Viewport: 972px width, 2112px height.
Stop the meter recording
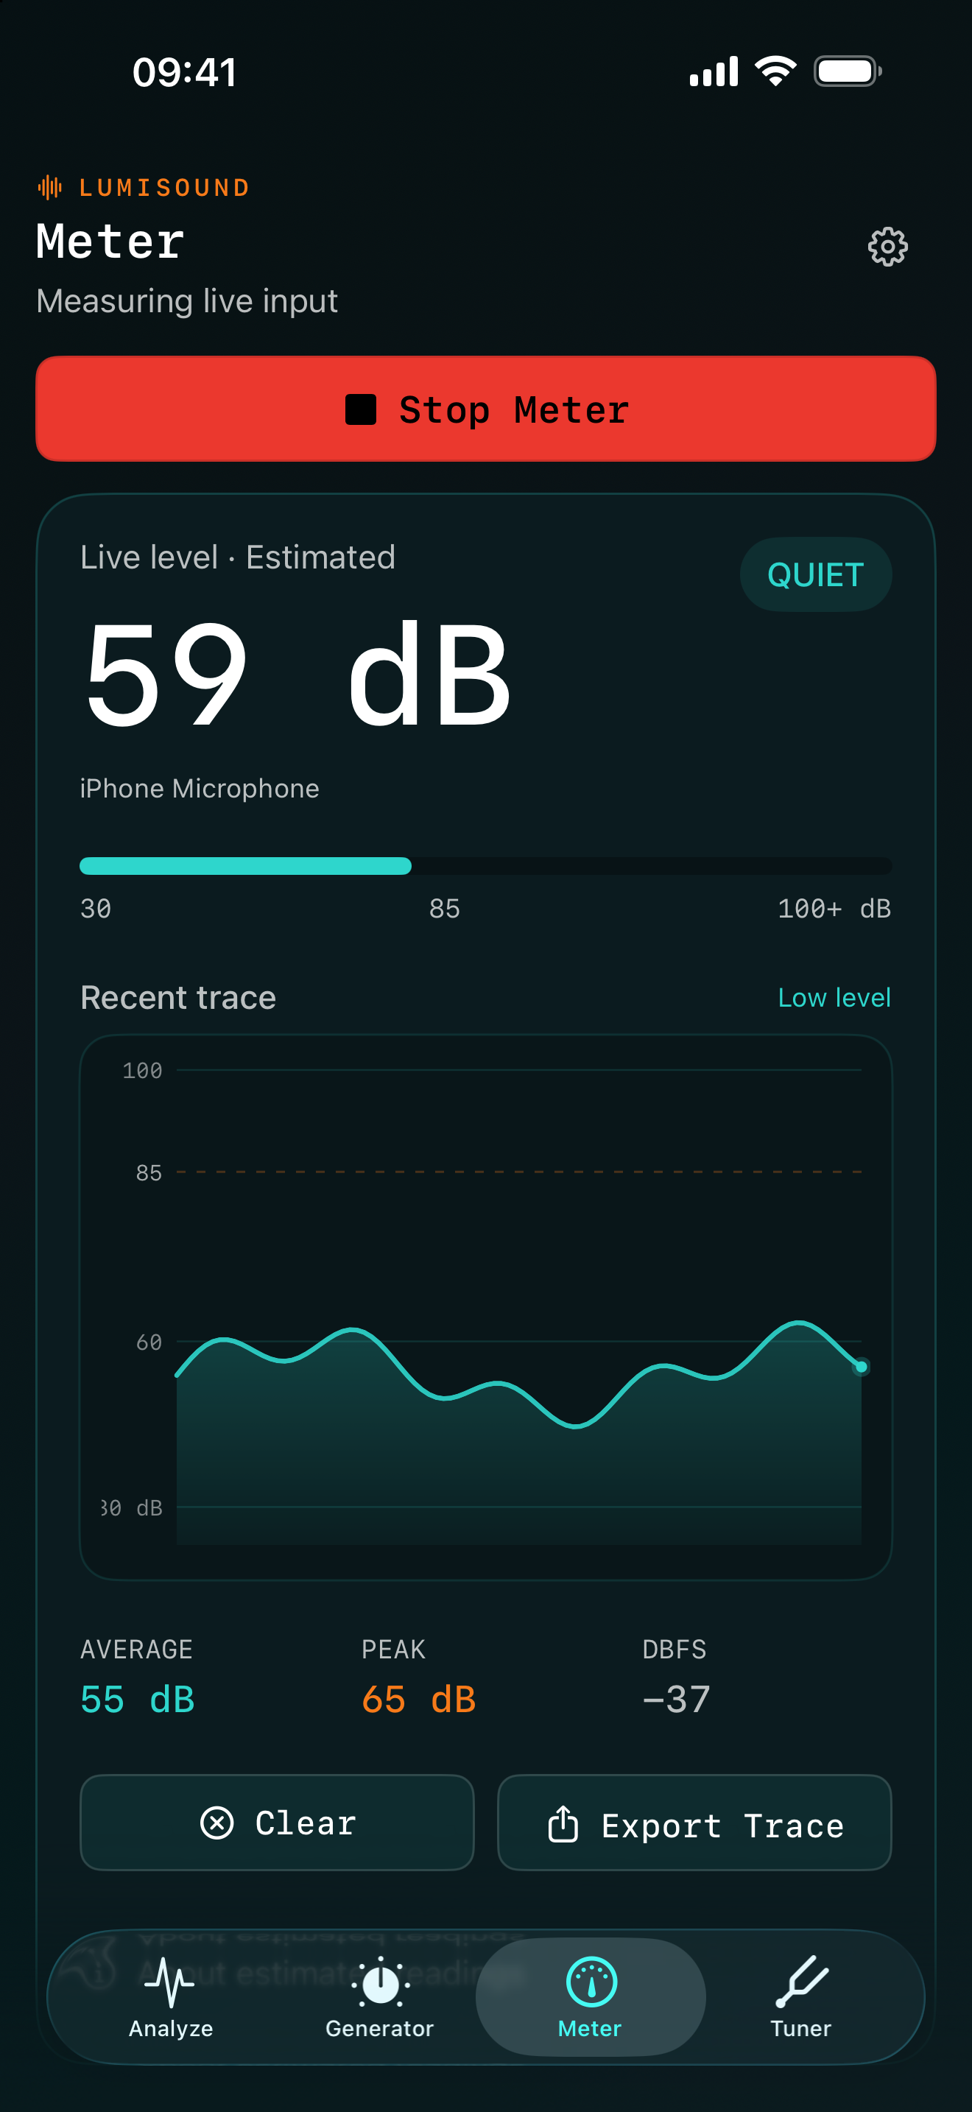click(x=486, y=409)
